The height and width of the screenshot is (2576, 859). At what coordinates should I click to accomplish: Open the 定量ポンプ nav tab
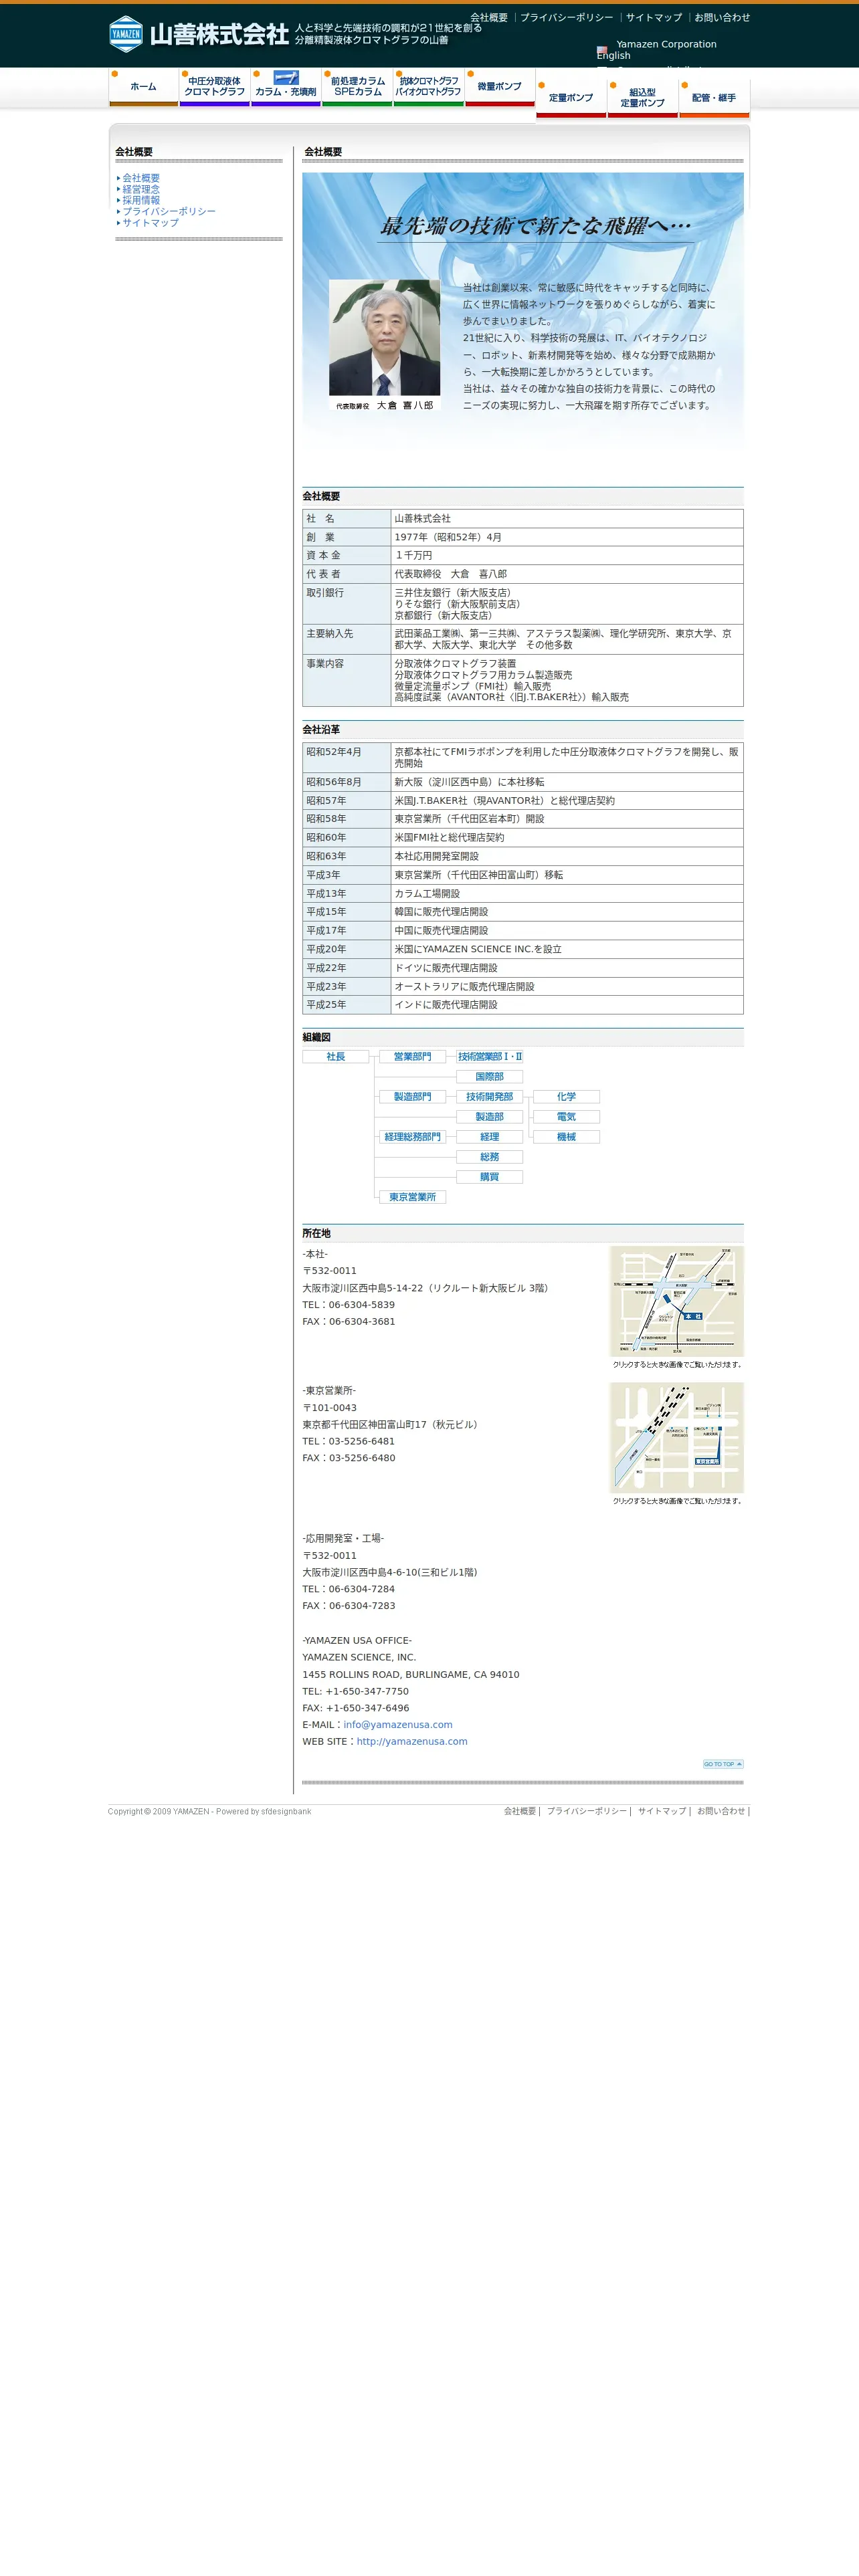tap(571, 98)
